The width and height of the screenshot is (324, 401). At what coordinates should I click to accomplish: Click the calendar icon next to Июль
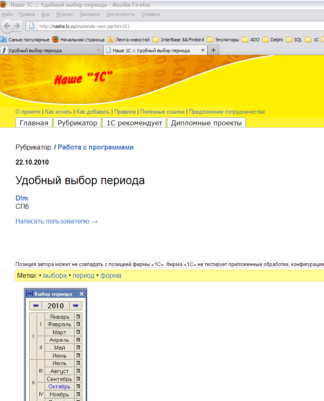[x=78, y=363]
